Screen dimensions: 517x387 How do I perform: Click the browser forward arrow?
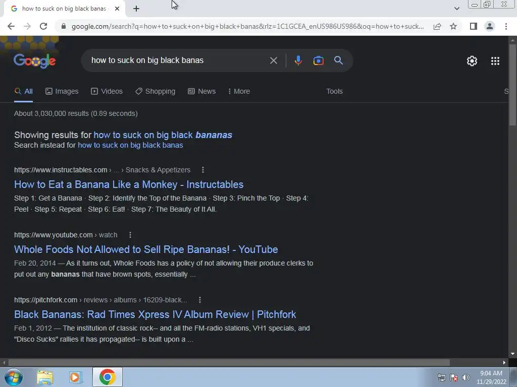point(27,26)
